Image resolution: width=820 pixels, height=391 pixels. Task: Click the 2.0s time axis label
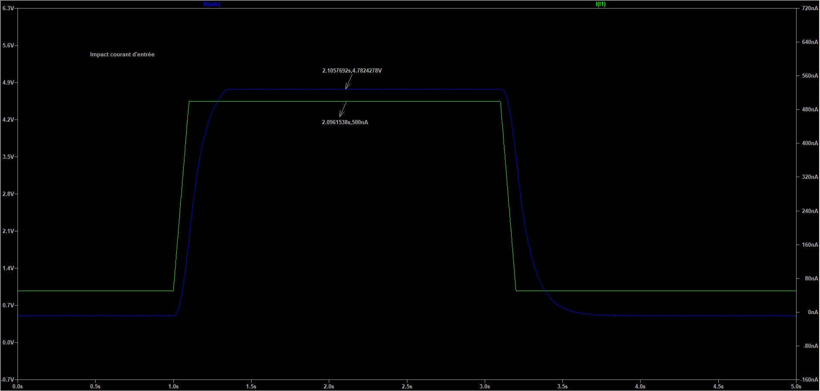(329, 387)
